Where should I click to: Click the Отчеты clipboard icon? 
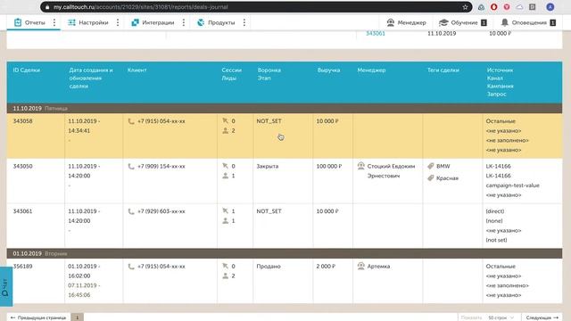pos(18,22)
